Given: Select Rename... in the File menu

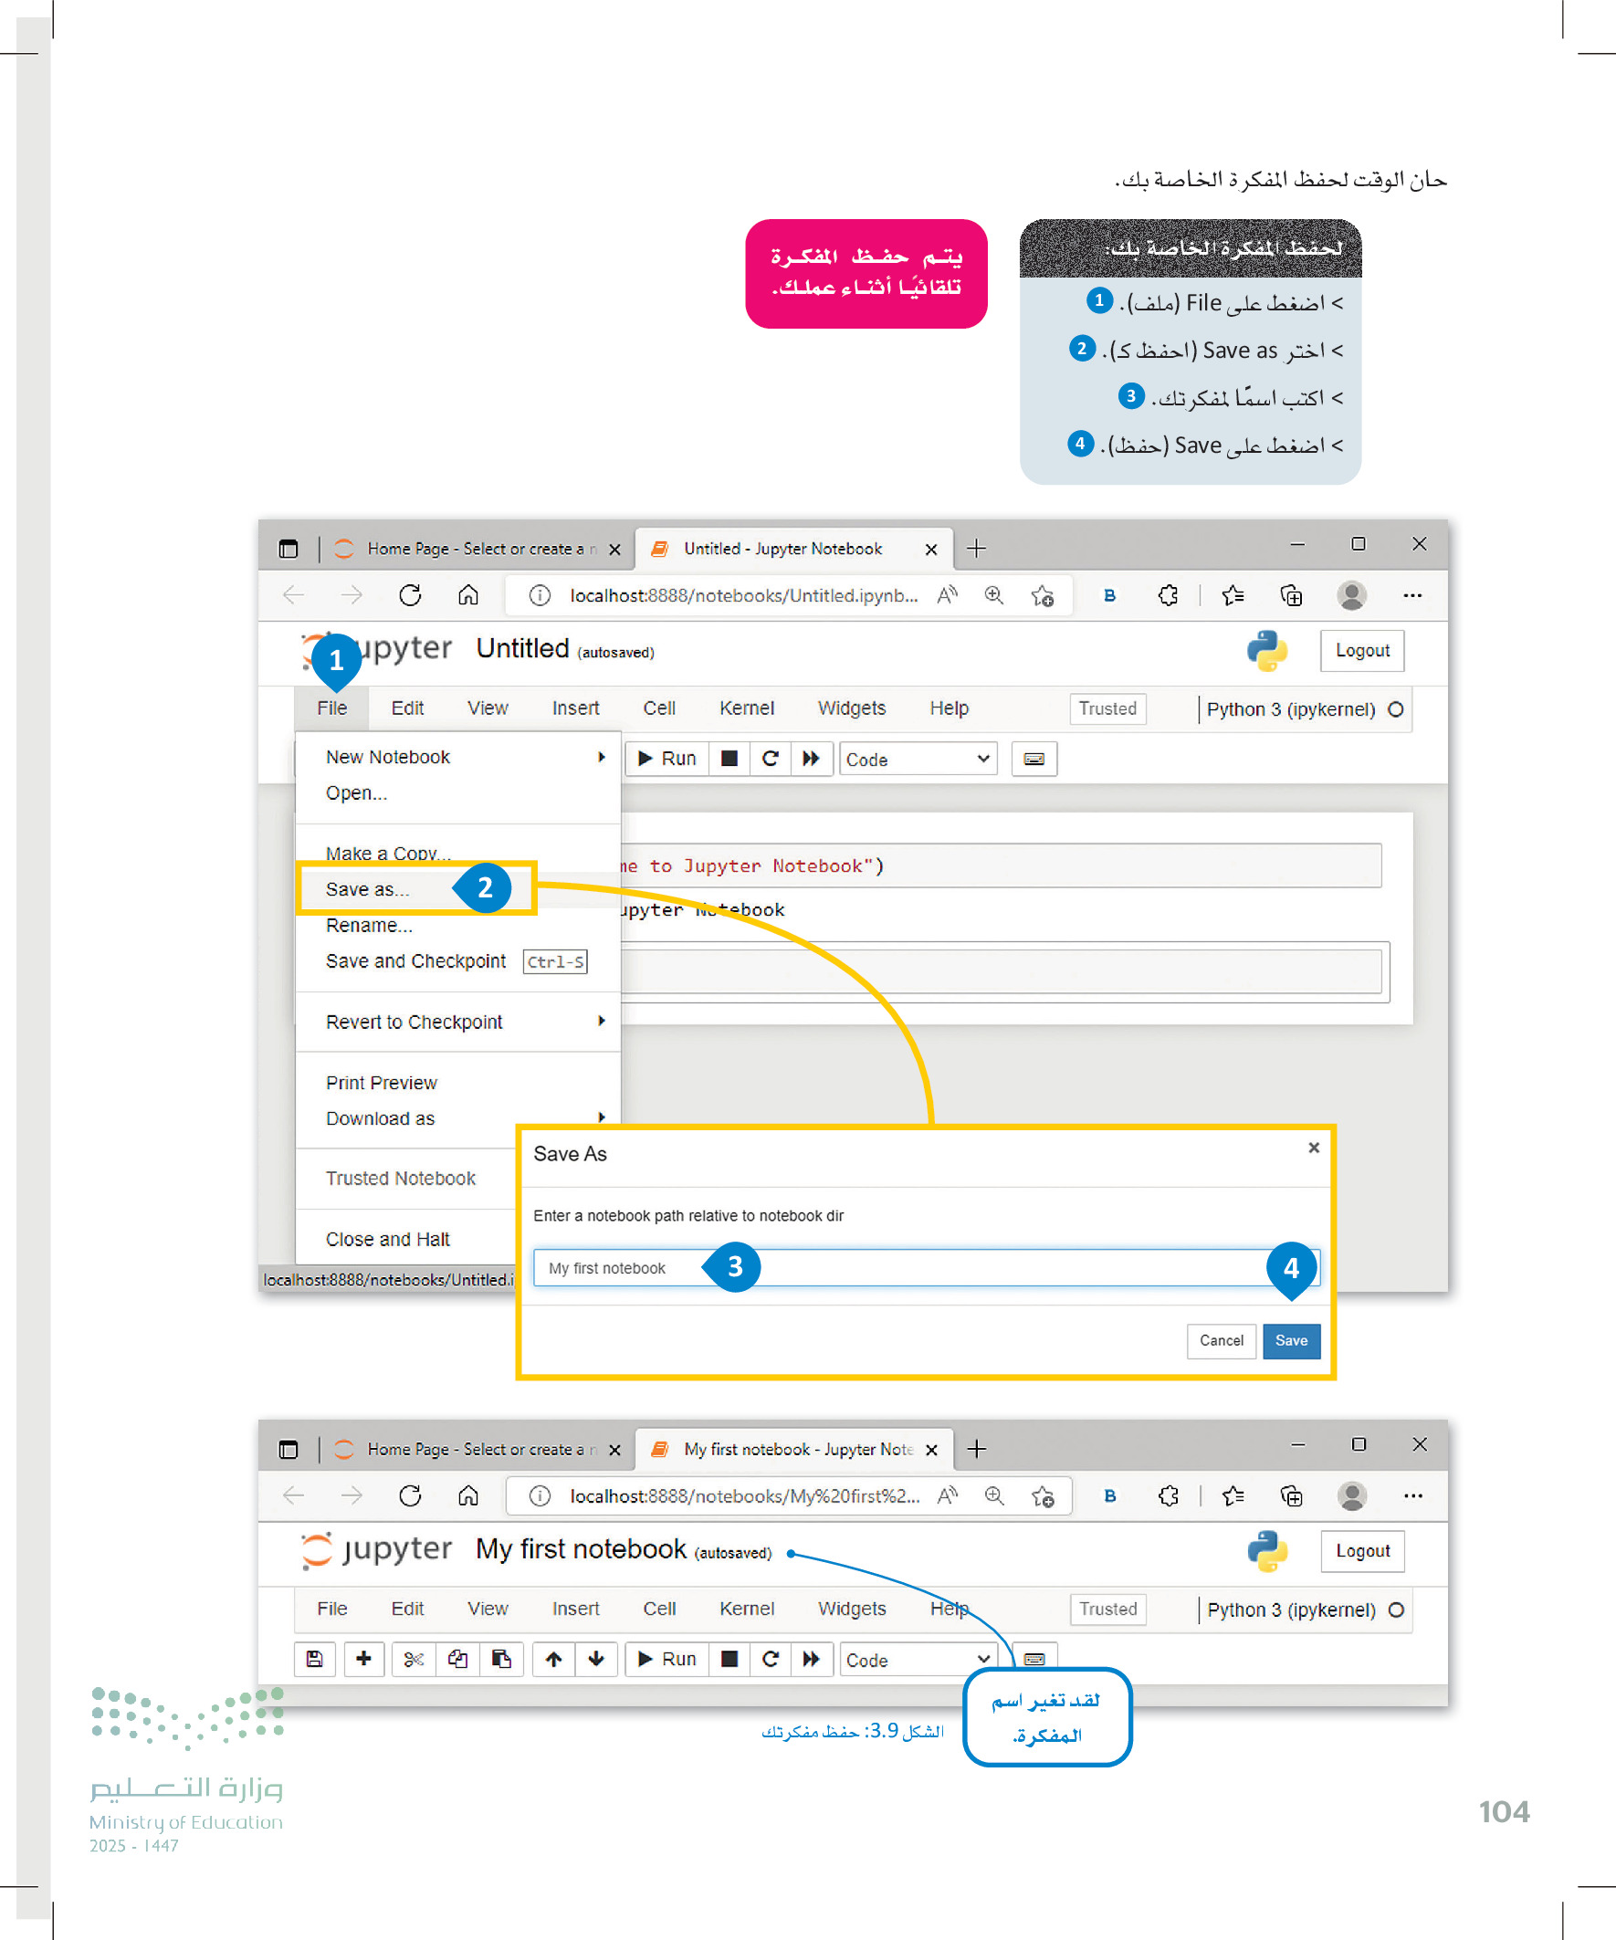Looking at the screenshot, I should pyautogui.click(x=370, y=926).
